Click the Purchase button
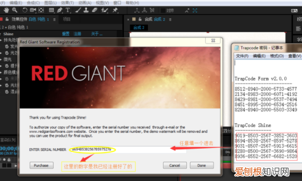 point(41,165)
